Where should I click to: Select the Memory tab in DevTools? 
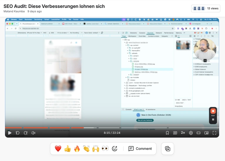click(179, 33)
